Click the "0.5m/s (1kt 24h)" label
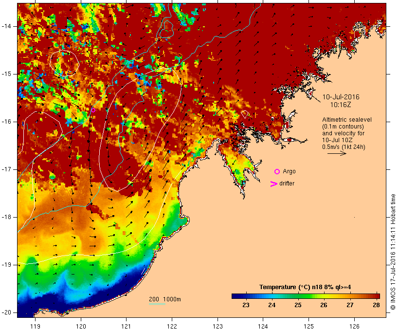Screen dimensions: 399x331 click(344, 147)
